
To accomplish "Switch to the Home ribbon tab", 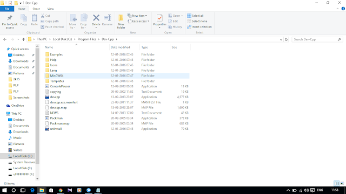I will point(22,9).
